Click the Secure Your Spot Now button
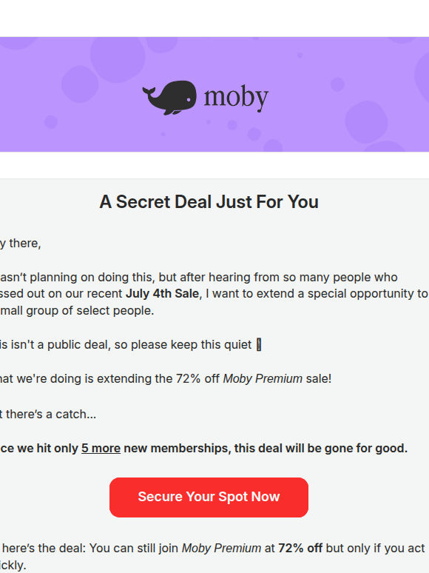Image resolution: width=429 pixels, height=573 pixels. tap(209, 497)
